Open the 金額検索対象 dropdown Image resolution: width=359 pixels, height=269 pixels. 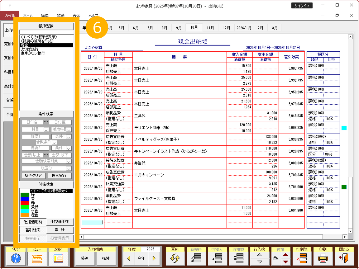pyautogui.click(x=68, y=161)
